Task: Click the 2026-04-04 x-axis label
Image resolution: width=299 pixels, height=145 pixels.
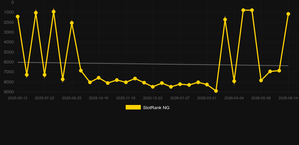Action: click(234, 98)
